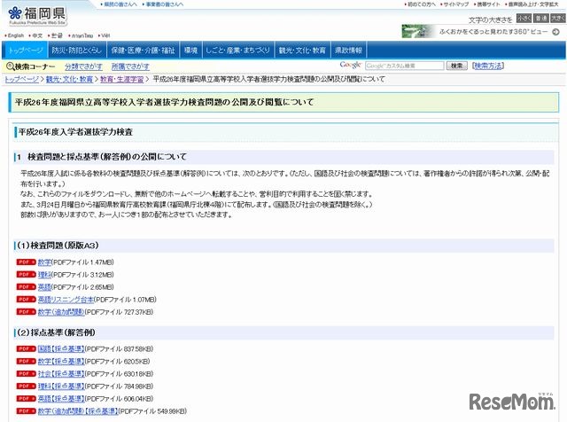567x422 pixels.
Task: Open the サイトマップ link
Action: (x=456, y=4)
